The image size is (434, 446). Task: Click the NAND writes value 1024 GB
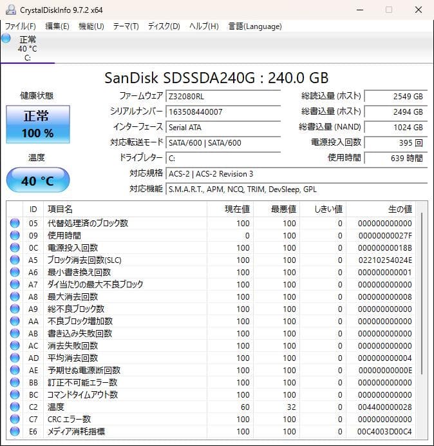click(396, 127)
